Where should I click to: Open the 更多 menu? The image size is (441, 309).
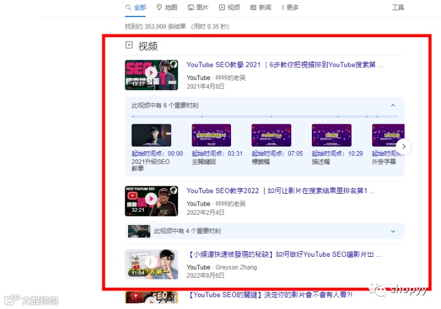tap(290, 7)
